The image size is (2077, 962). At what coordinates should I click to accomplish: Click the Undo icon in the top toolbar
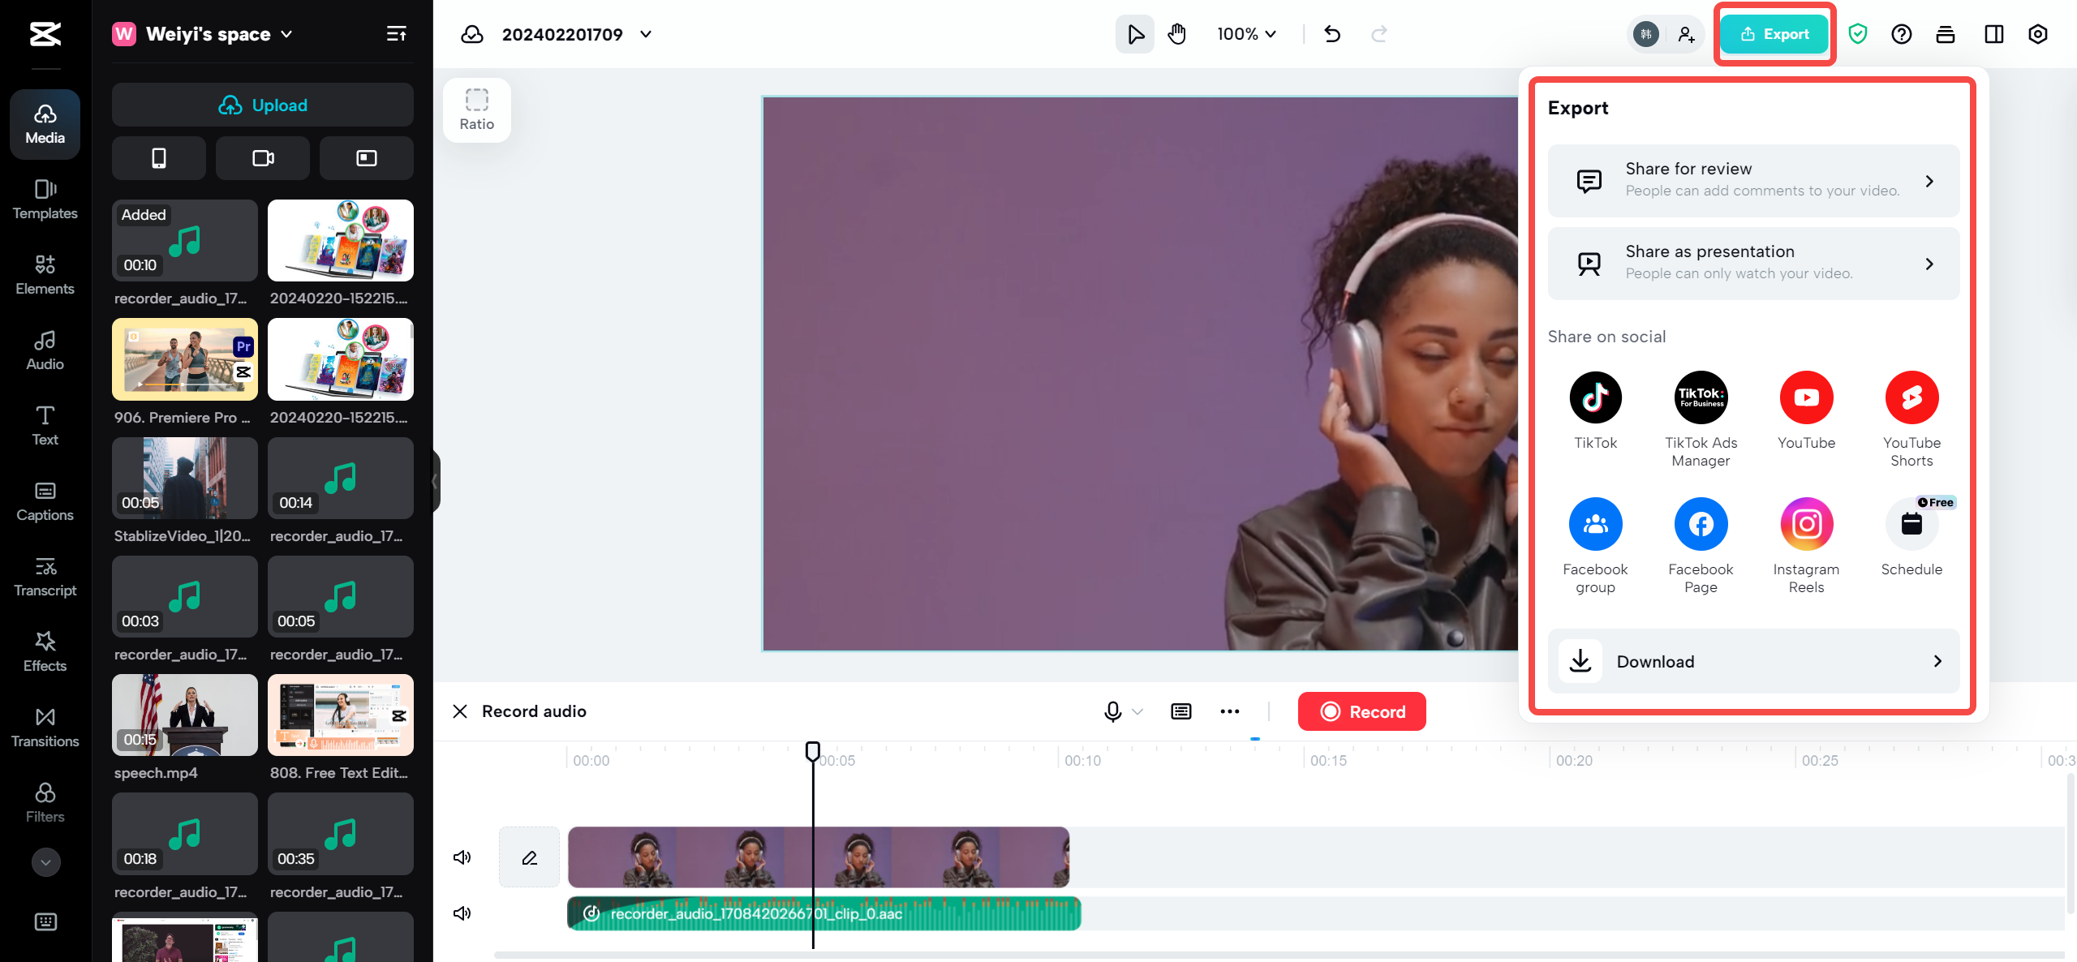pos(1331,34)
